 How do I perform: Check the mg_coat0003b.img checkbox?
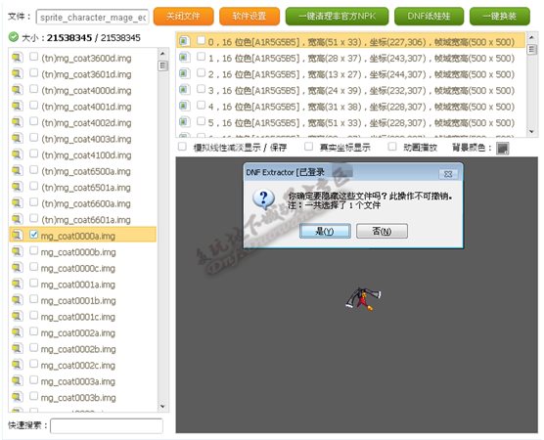click(x=33, y=396)
